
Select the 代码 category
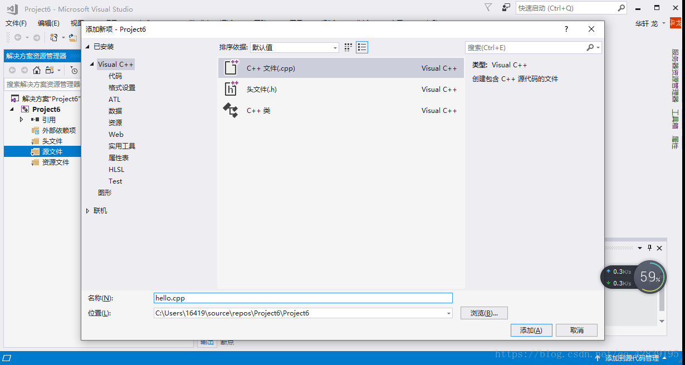pyautogui.click(x=115, y=76)
